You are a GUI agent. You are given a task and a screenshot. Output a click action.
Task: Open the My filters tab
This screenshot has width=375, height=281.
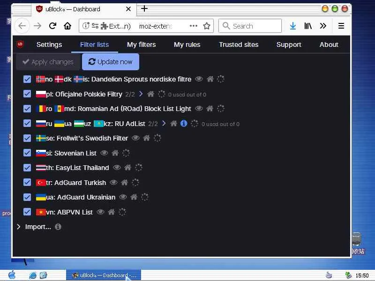click(142, 44)
